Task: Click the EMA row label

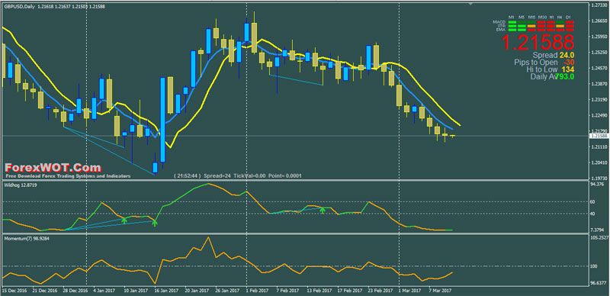Action: click(501, 30)
